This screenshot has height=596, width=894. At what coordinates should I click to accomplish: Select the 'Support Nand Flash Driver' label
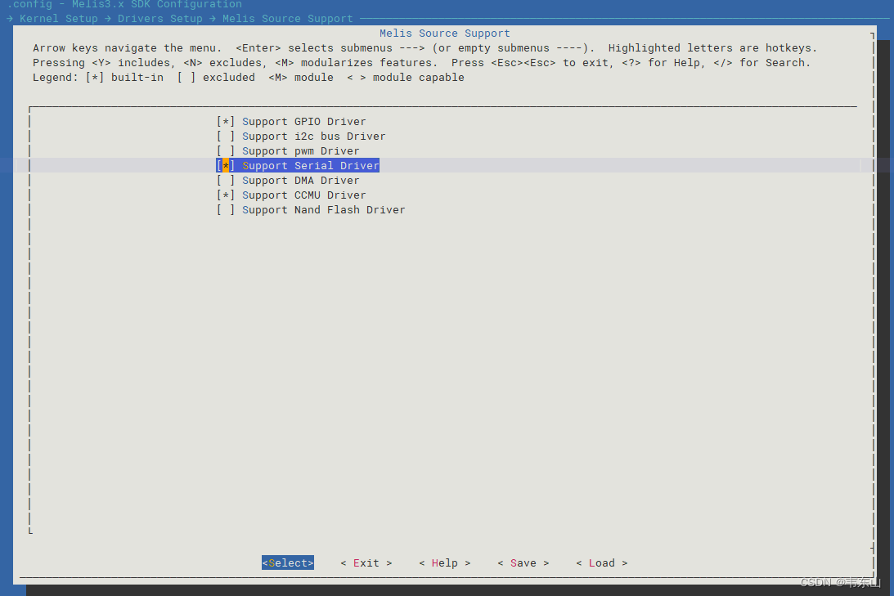point(323,210)
